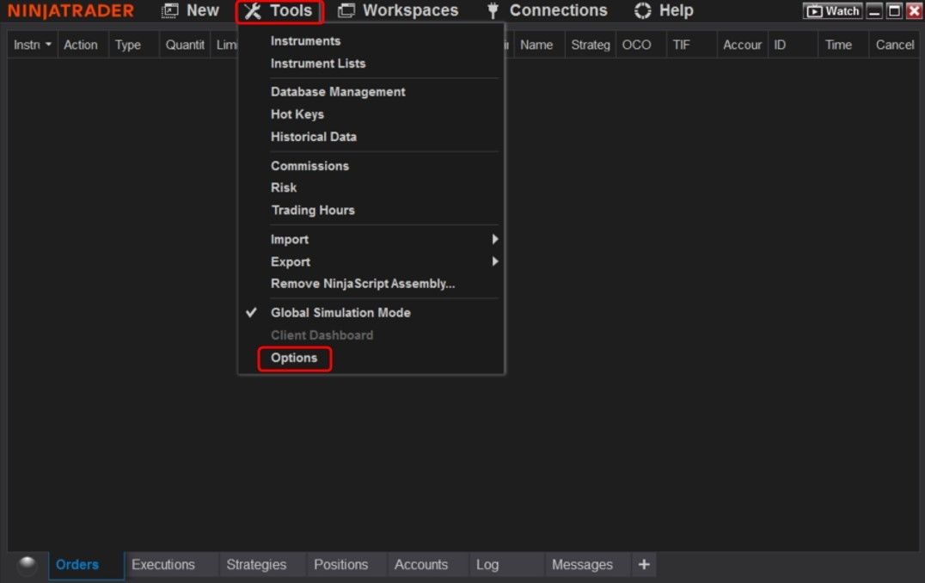
Task: Open the Workspaces menu
Action: 398,10
